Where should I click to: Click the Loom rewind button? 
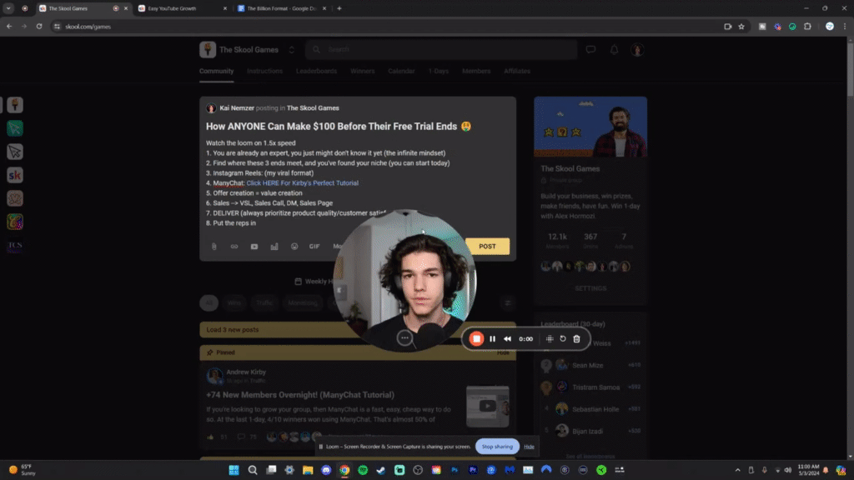(x=508, y=338)
